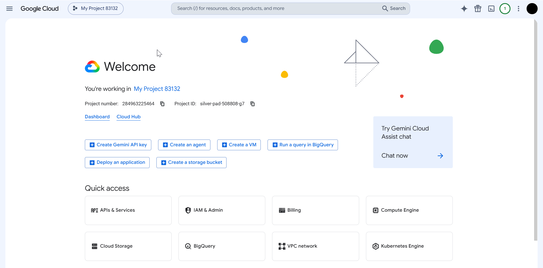Click the Cloud Storage icon
The height and width of the screenshot is (268, 543).
coord(94,246)
